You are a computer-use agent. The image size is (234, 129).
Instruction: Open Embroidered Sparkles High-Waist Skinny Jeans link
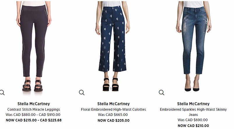pyautogui.click(x=193, y=112)
